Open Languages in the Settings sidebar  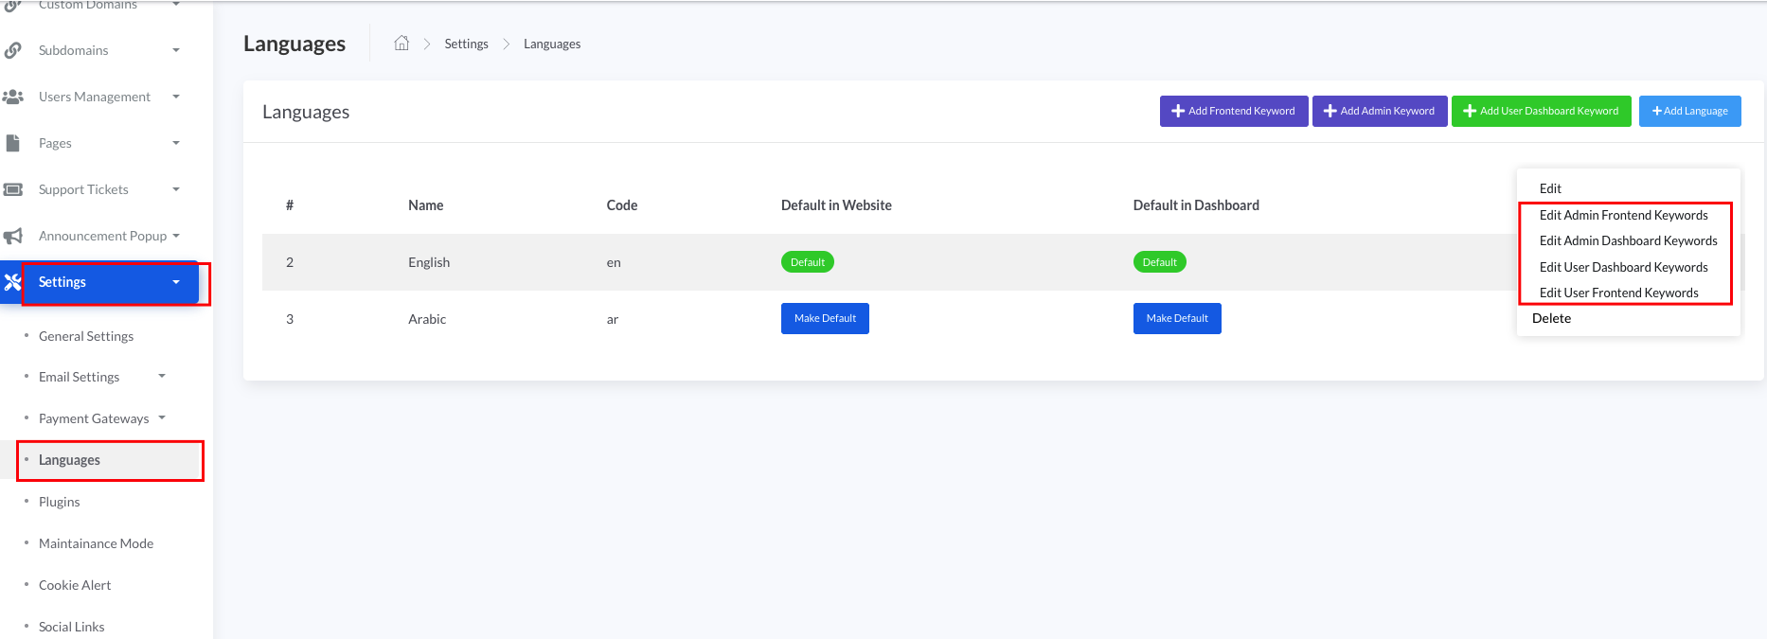coord(69,460)
